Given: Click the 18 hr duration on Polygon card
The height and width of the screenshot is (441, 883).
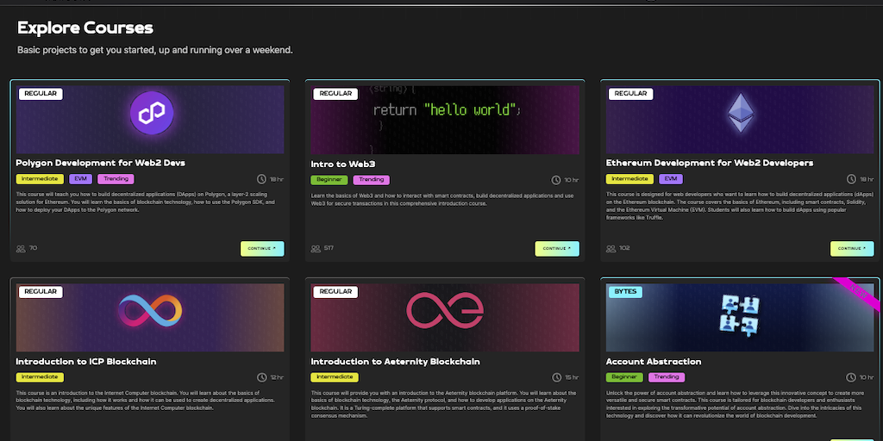Looking at the screenshot, I should (276, 179).
